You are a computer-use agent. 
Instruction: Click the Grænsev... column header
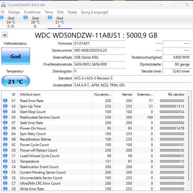144,94
